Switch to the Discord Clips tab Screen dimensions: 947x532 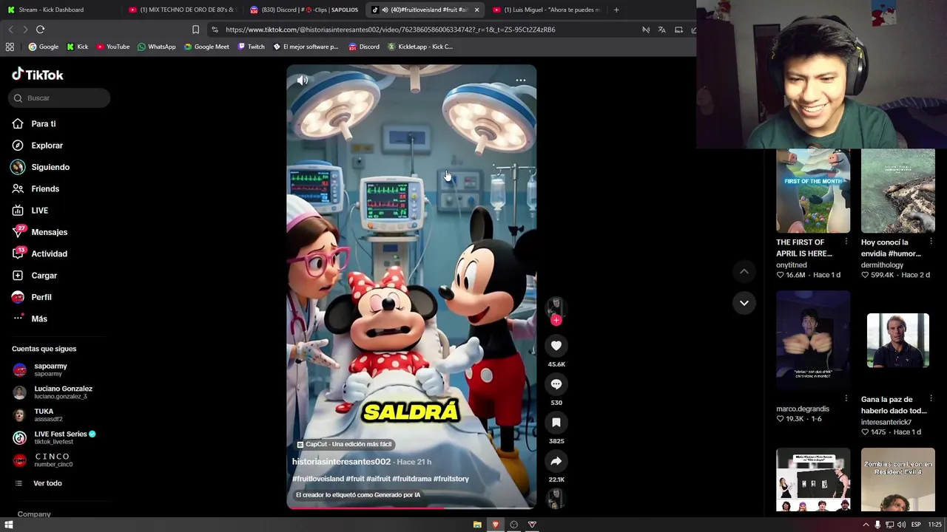(x=304, y=10)
